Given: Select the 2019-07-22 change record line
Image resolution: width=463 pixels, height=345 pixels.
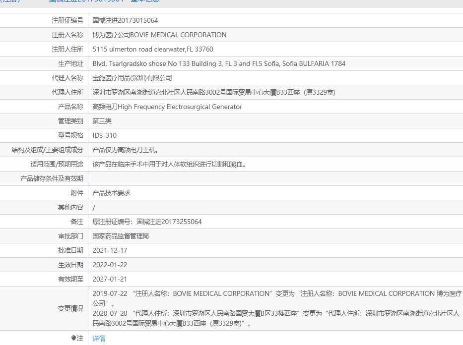Looking at the screenshot, I should click(277, 298).
